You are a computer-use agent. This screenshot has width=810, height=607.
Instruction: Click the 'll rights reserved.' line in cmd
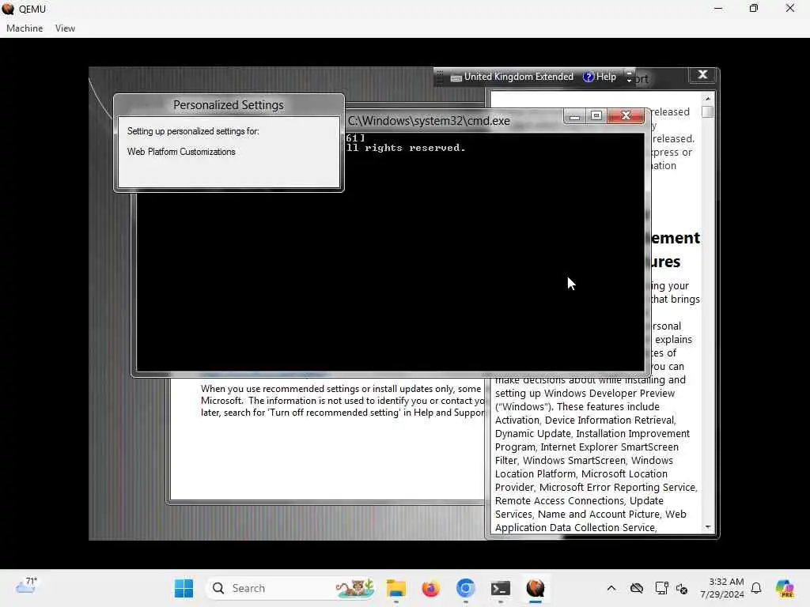point(406,148)
